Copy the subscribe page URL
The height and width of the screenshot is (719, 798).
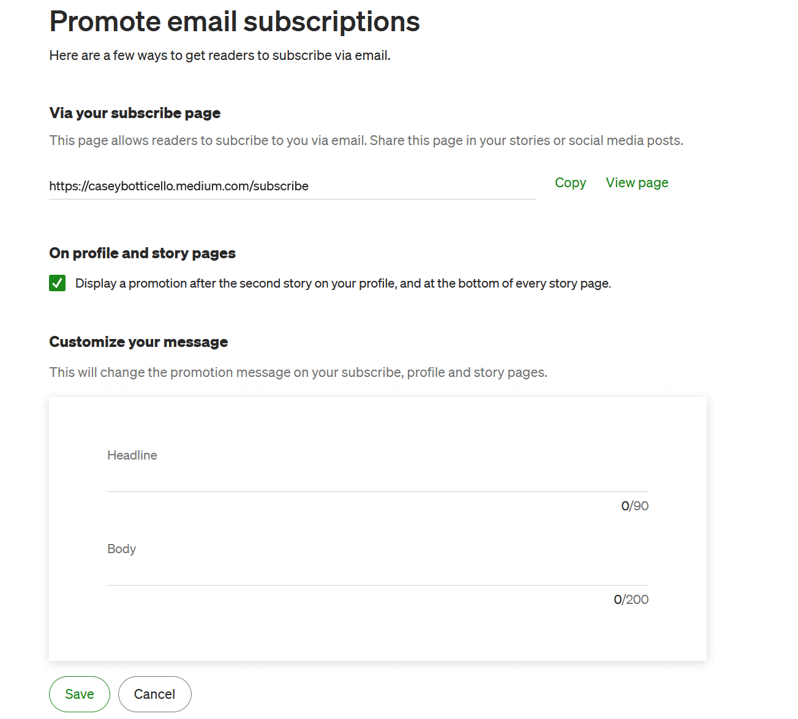[570, 183]
